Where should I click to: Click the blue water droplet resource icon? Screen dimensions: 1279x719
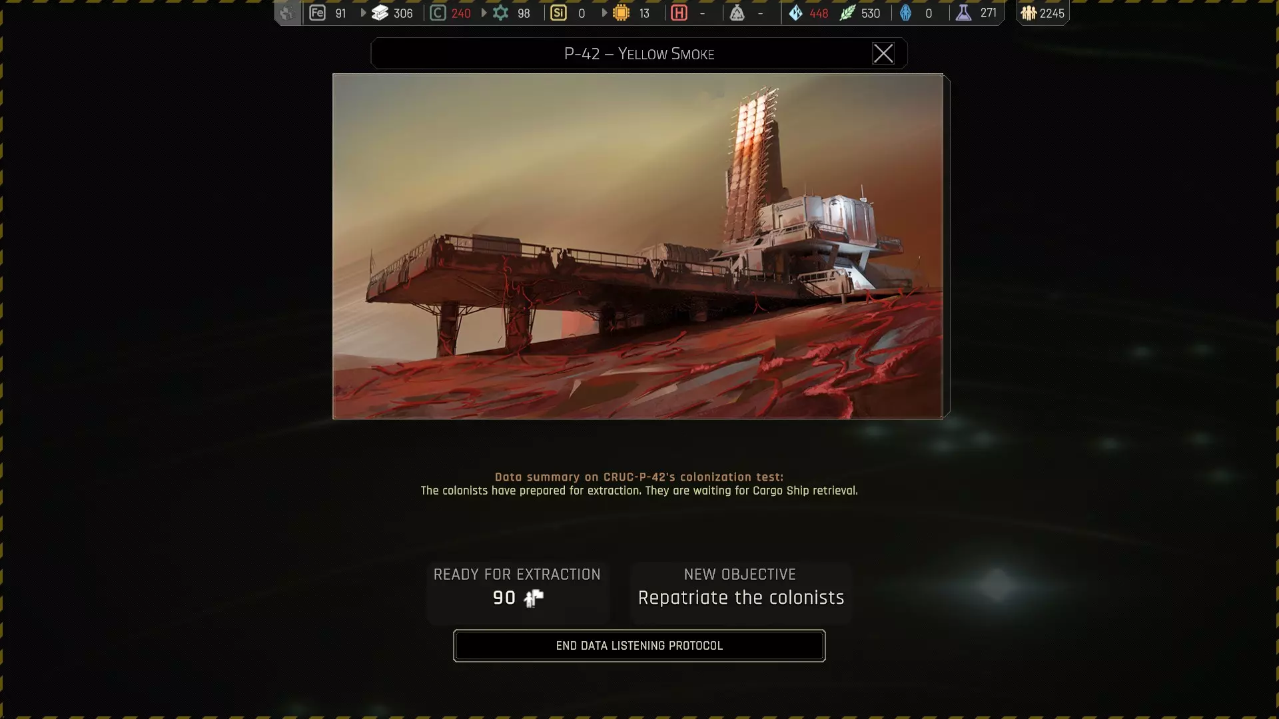coord(795,13)
